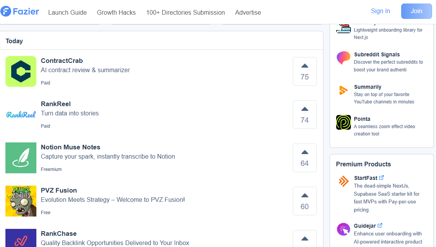Open the Notion Muse Notes title

(70, 147)
